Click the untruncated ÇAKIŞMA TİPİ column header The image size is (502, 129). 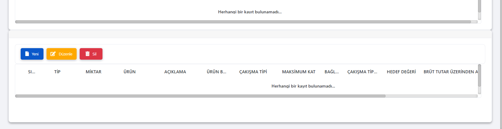[x=253, y=72]
